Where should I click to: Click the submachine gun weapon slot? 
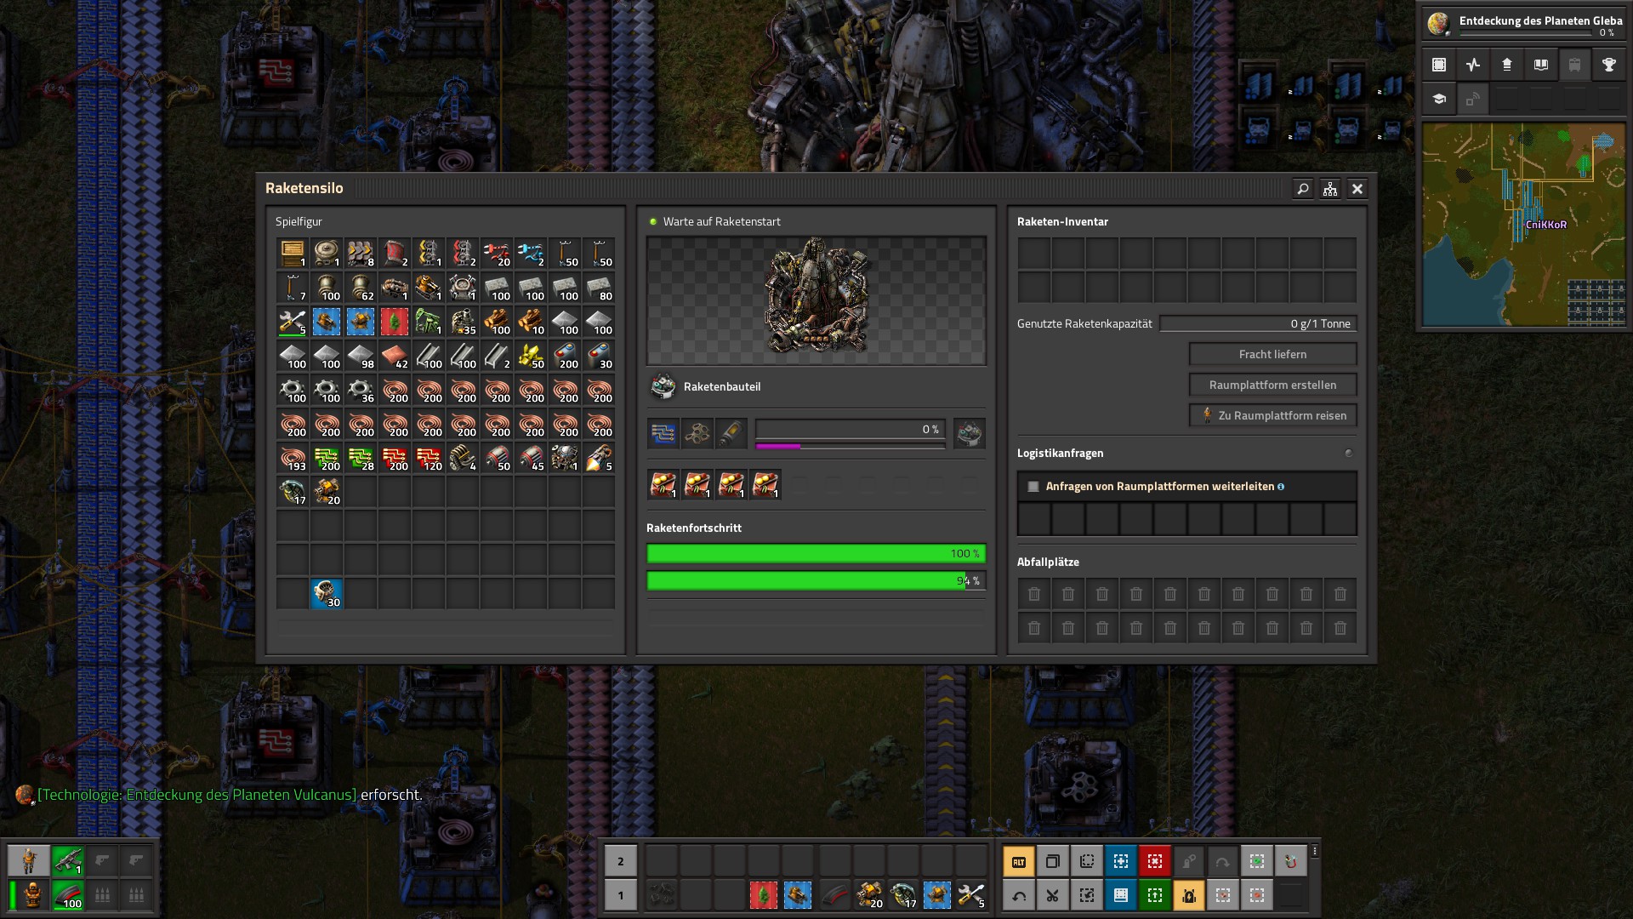[x=67, y=861]
